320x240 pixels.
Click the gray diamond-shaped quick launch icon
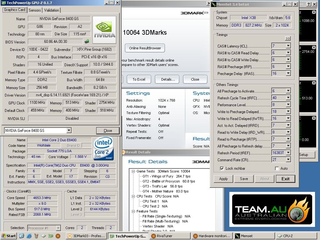(43, 236)
